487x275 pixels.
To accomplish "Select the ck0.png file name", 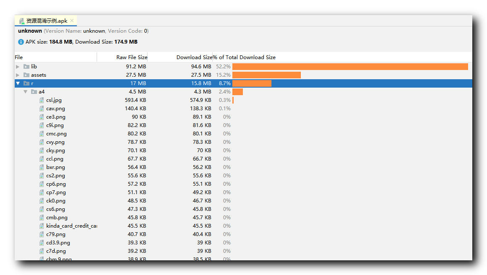I will coord(56,201).
